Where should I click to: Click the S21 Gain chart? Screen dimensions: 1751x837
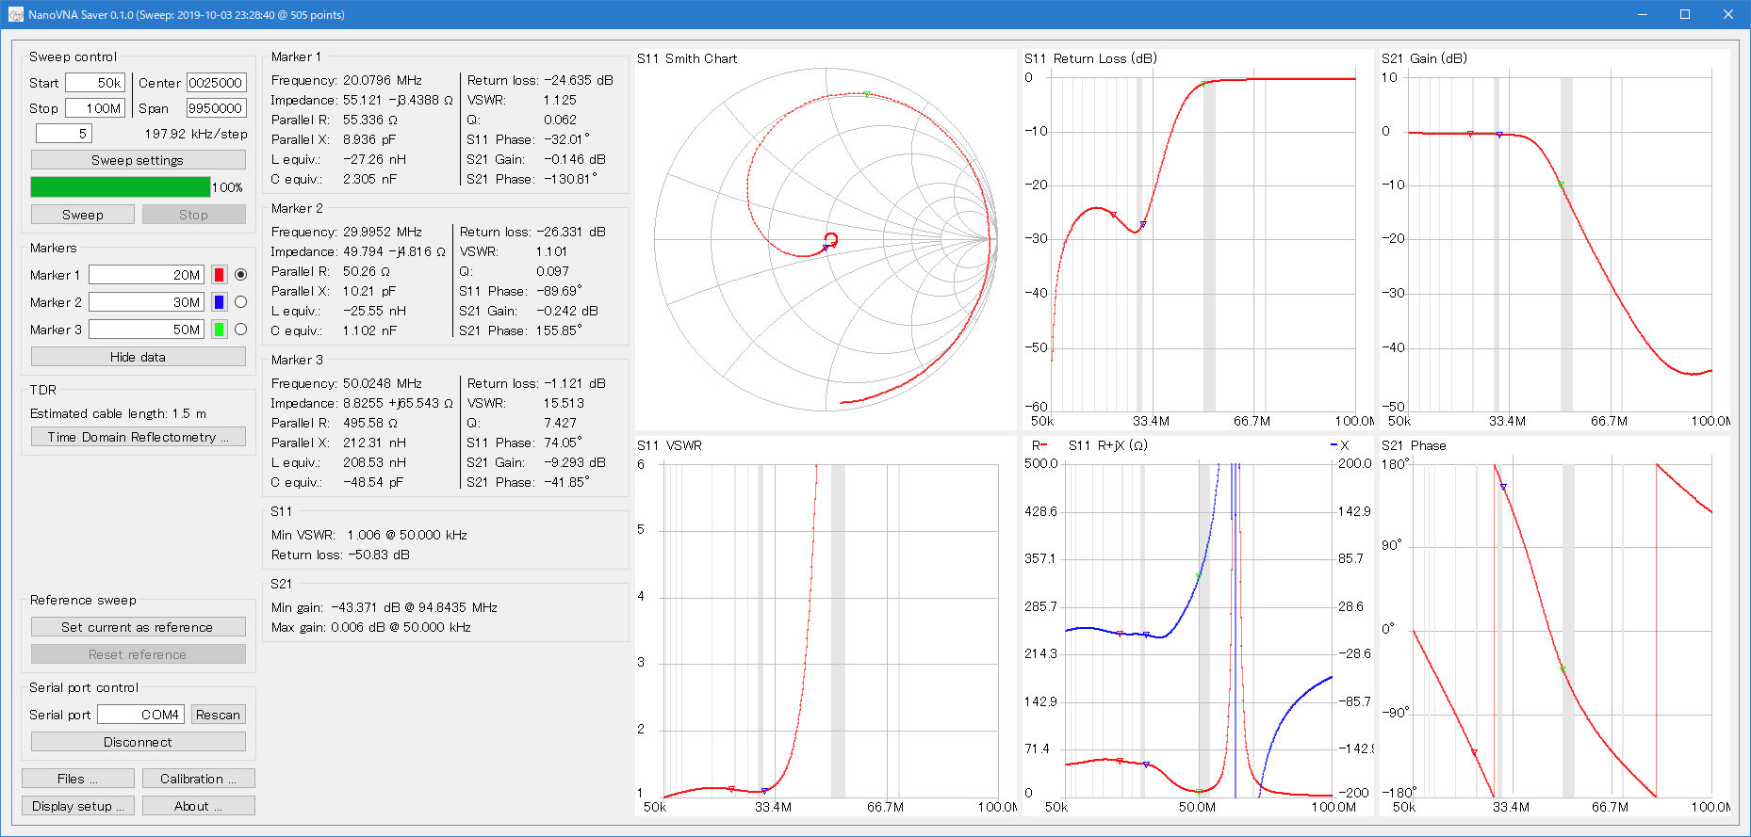coord(1555,239)
